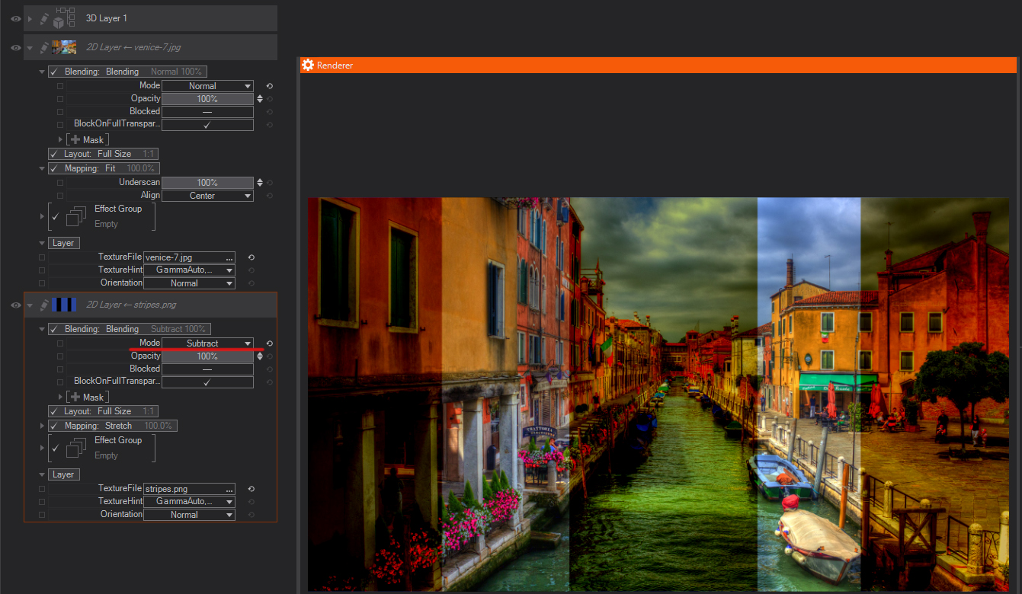This screenshot has height=594, width=1022.
Task: Reset Mode on the stripes.png layer
Action: [270, 343]
